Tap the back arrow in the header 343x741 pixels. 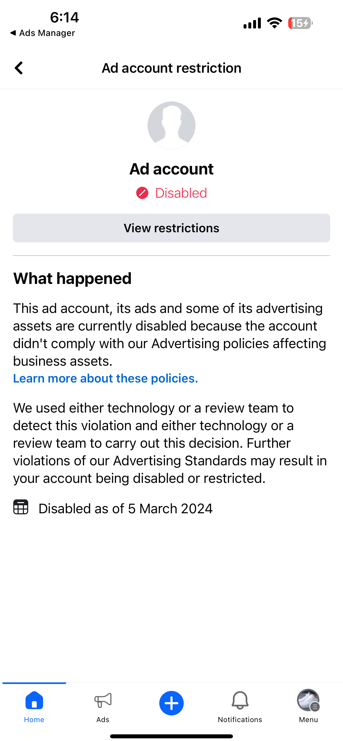[19, 68]
